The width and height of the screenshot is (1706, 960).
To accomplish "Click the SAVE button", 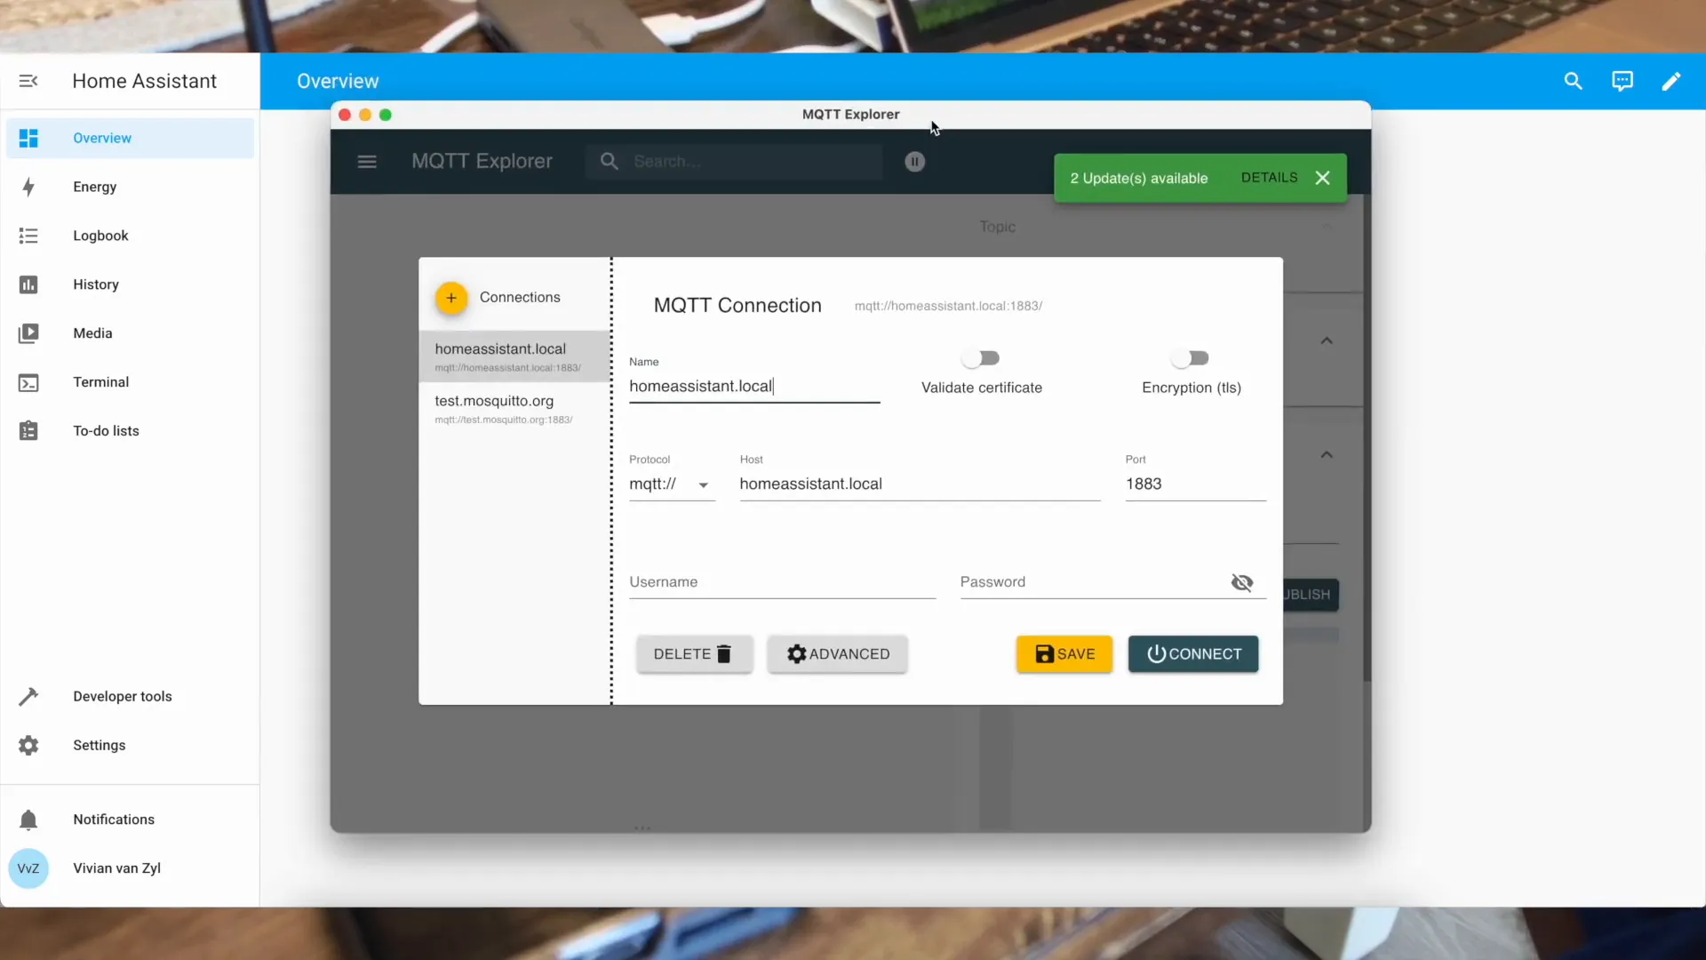I will tap(1064, 654).
